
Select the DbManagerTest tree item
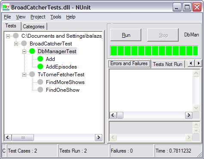(x=57, y=51)
